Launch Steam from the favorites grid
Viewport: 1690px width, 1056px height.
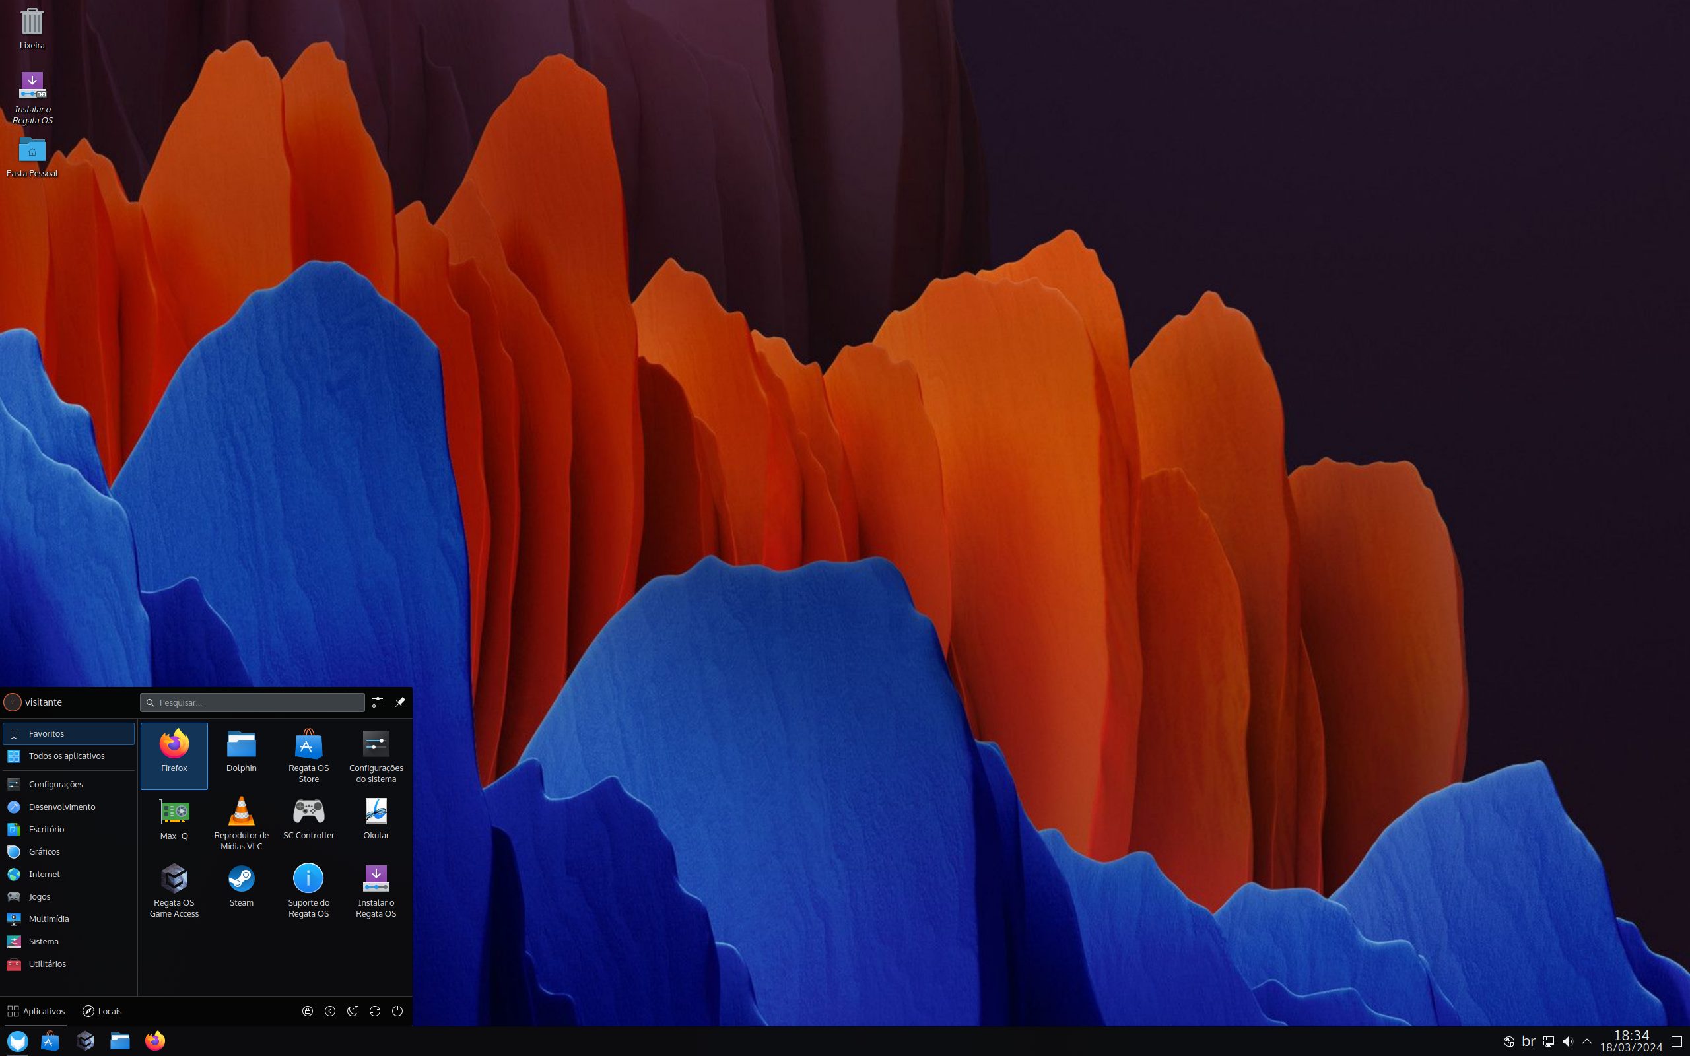coord(241,886)
